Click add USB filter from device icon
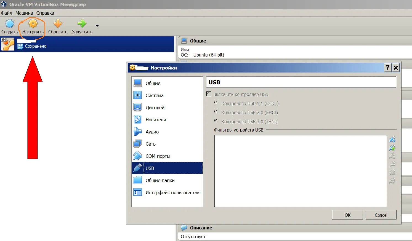 (392, 148)
